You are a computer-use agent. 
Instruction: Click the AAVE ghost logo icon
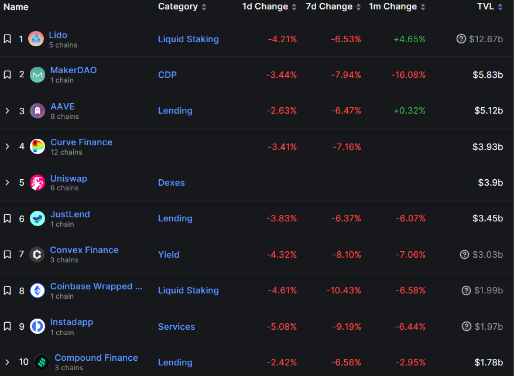(37, 111)
